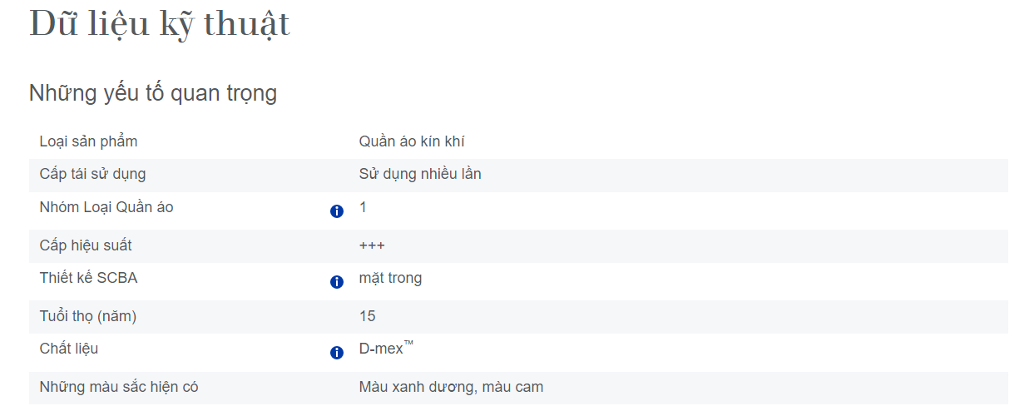Screen dimensions: 1029x411
Task: Click the "Dữ liệu kỹ thuật" heading
Action: click(x=160, y=23)
